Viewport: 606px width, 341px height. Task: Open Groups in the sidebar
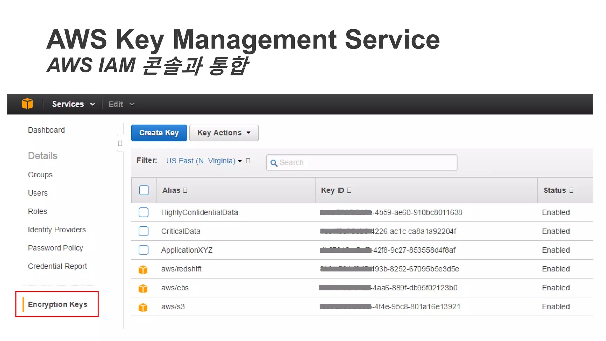coord(40,175)
